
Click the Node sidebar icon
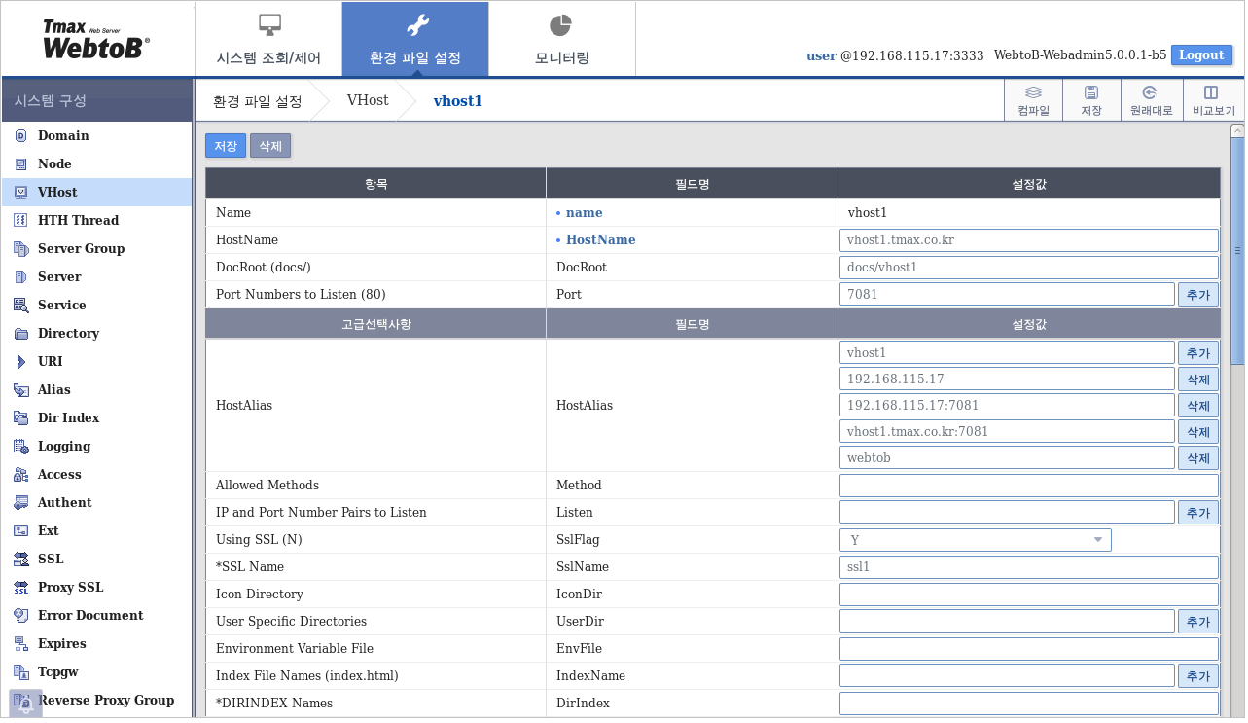tap(20, 164)
